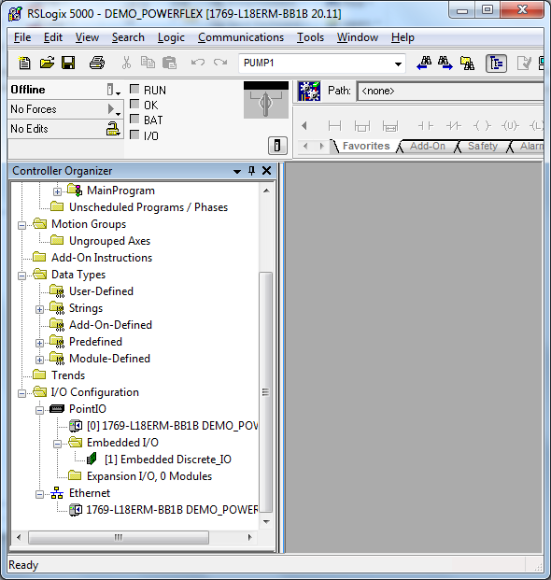Open the Who Active network path icon
This screenshot has width=551, height=580.
309,92
